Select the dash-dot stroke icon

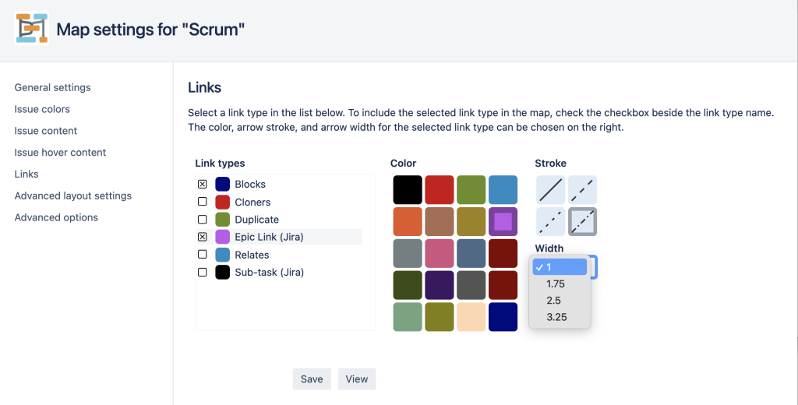pyautogui.click(x=582, y=221)
